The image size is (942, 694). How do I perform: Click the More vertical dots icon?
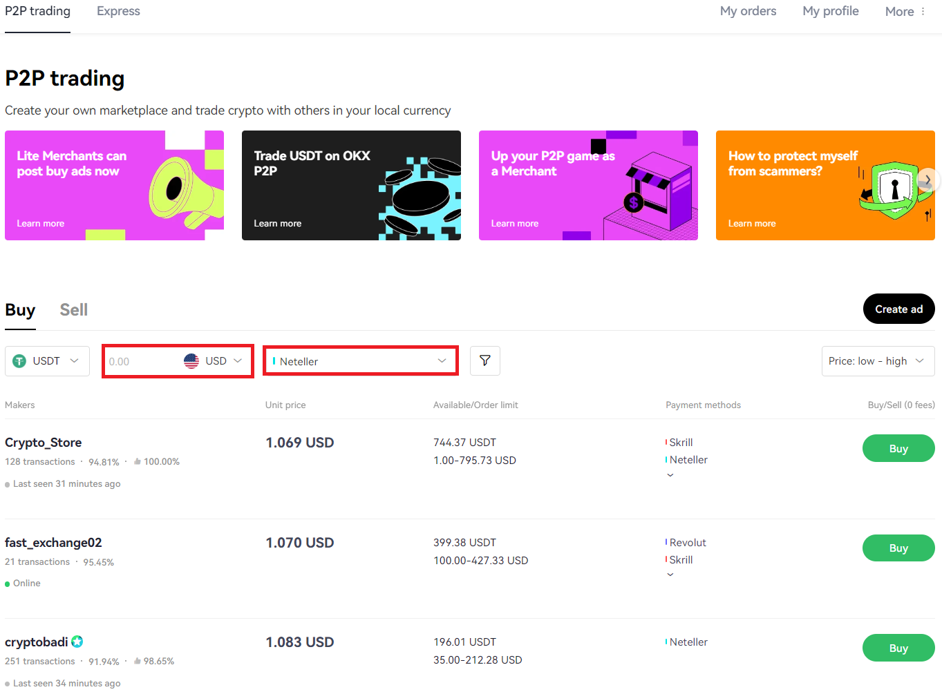pos(923,11)
